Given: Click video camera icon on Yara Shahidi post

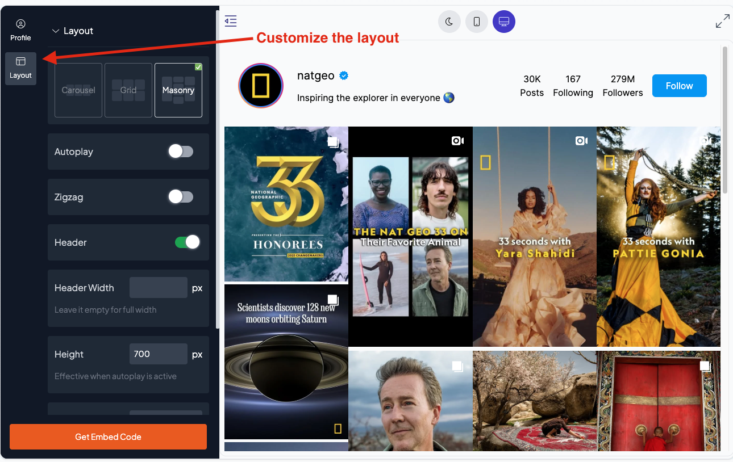Looking at the screenshot, I should 581,141.
